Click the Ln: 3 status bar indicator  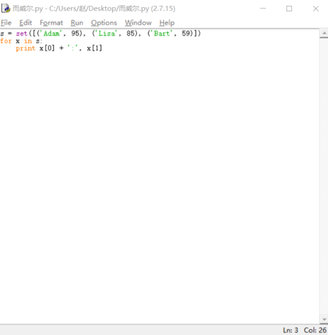coord(291,330)
